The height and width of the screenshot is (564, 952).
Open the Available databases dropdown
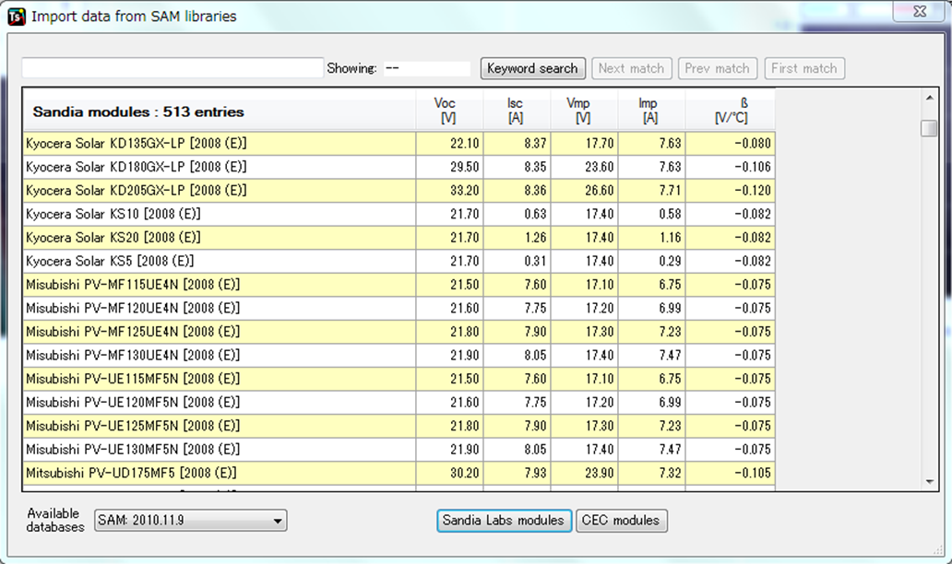[191, 521]
